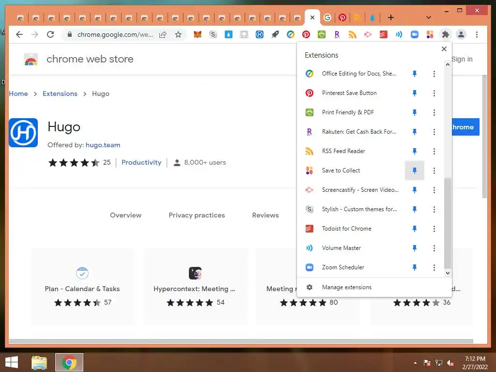Open Hypercontext: Meeting extension card

[195, 287]
